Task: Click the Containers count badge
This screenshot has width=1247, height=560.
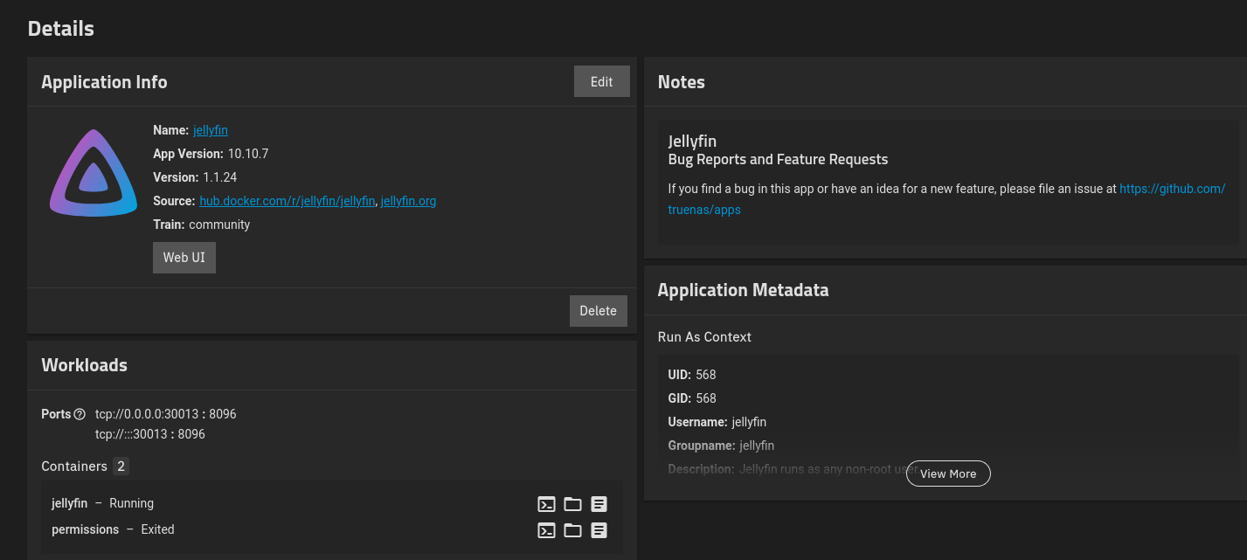Action: pyautogui.click(x=121, y=467)
